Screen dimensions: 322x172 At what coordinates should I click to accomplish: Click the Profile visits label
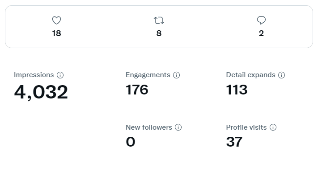[246, 127]
